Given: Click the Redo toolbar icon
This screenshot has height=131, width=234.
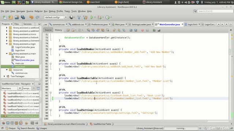Looking at the screenshot, I should [37, 17].
